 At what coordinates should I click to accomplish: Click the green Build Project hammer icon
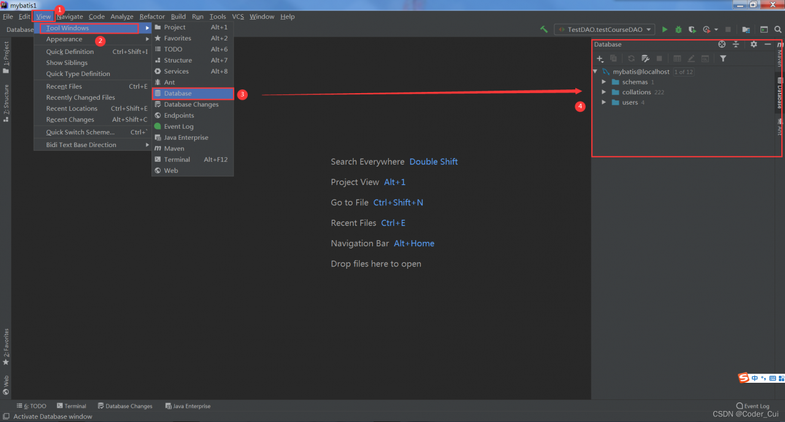tap(543, 29)
